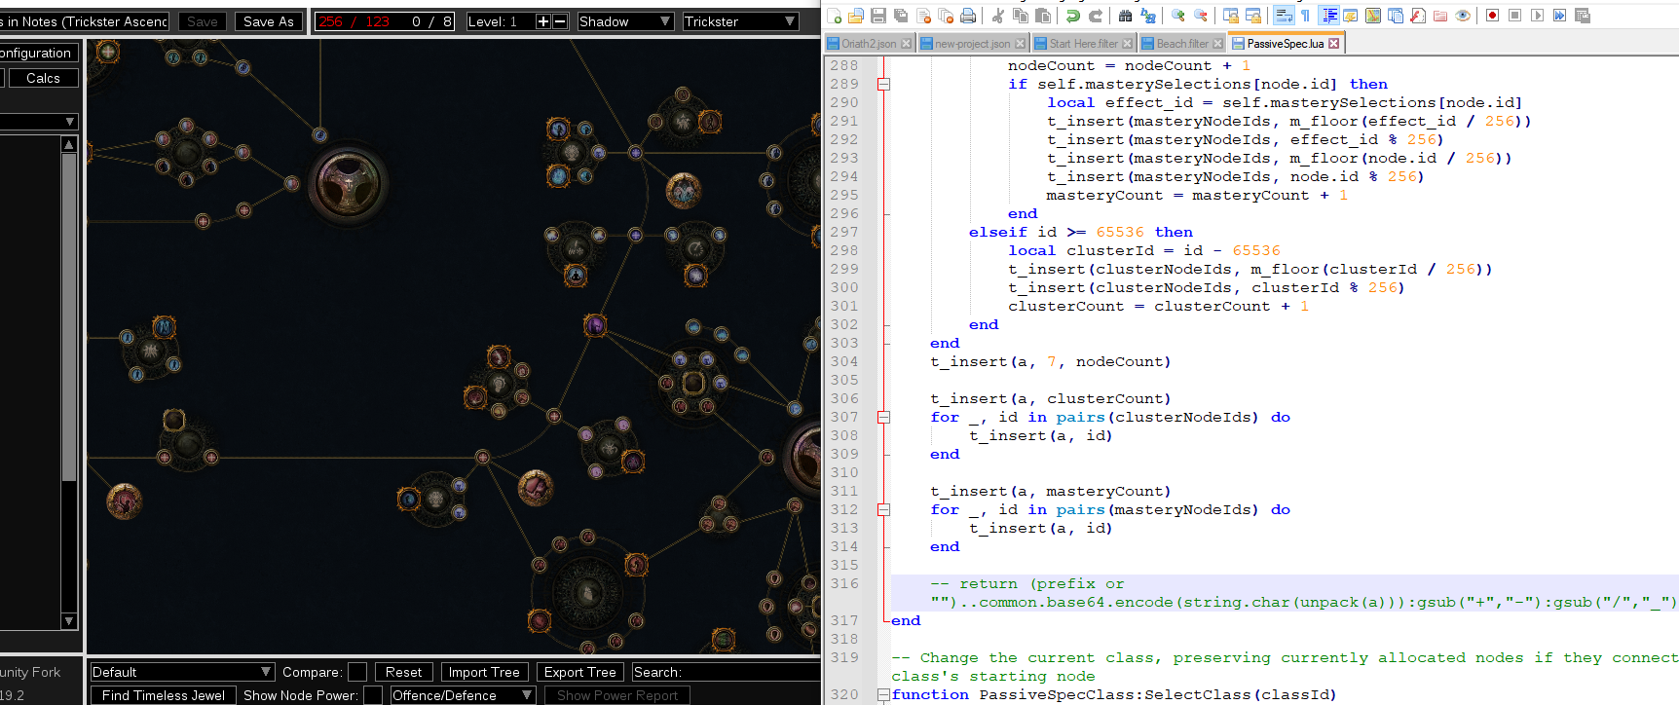The width and height of the screenshot is (1679, 705).
Task: Increase character level with plus button
Action: pyautogui.click(x=543, y=21)
